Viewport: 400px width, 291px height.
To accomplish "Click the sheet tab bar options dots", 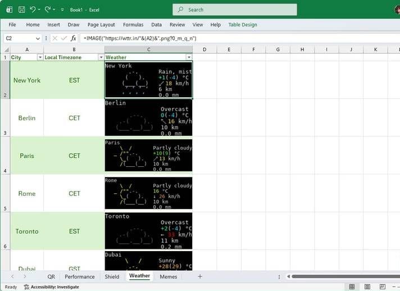I will pyautogui.click(x=279, y=277).
